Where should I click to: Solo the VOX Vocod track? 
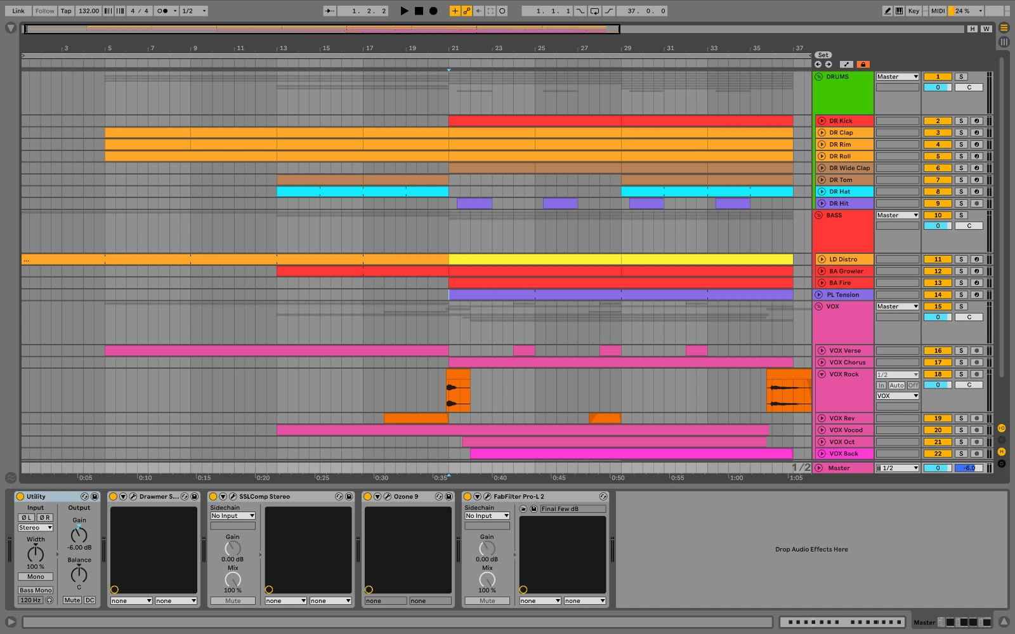[961, 430]
